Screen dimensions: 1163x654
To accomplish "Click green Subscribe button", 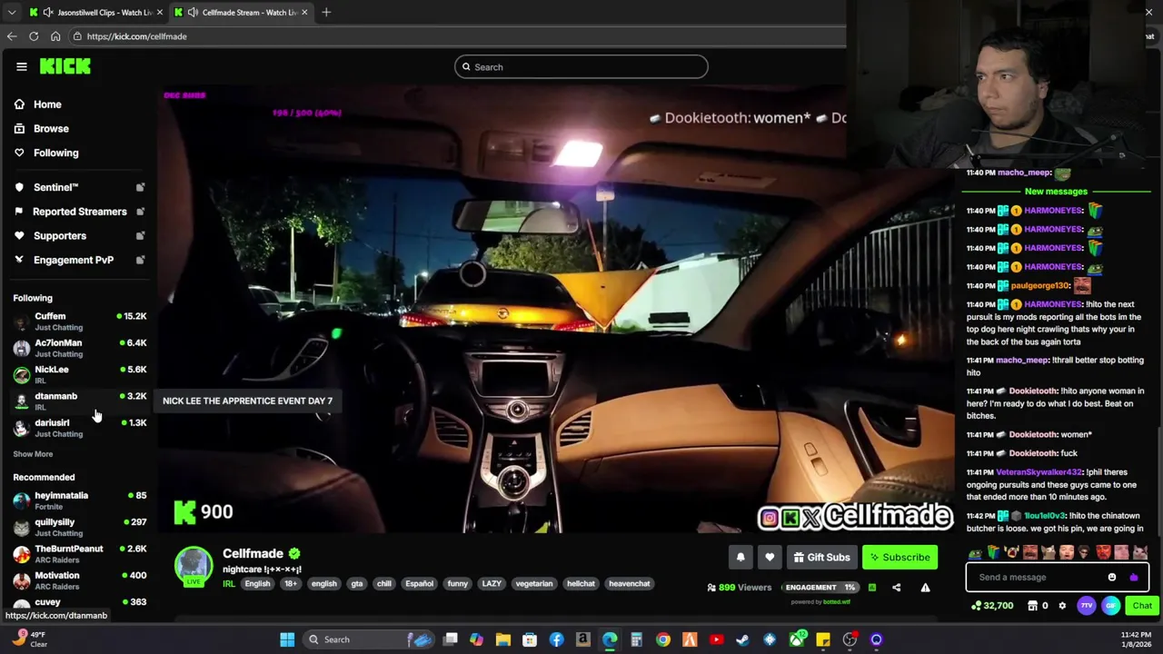I will (x=900, y=558).
